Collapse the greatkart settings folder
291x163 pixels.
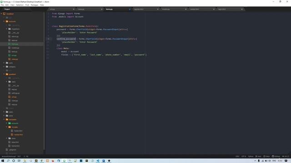4,74
